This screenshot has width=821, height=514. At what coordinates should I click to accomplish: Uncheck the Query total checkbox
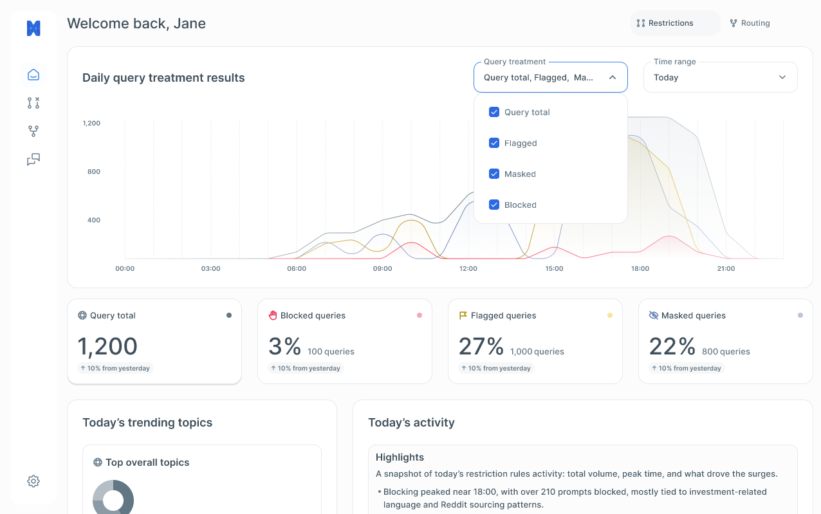coord(494,111)
